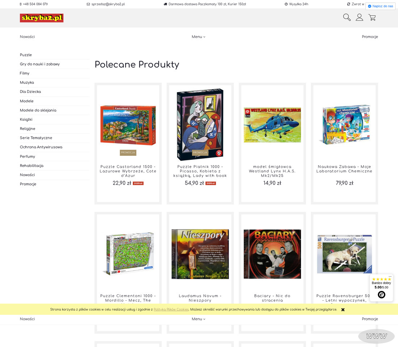Click the refresh icon beside Zwrot
The height and width of the screenshot is (347, 398).
pyautogui.click(x=348, y=4)
